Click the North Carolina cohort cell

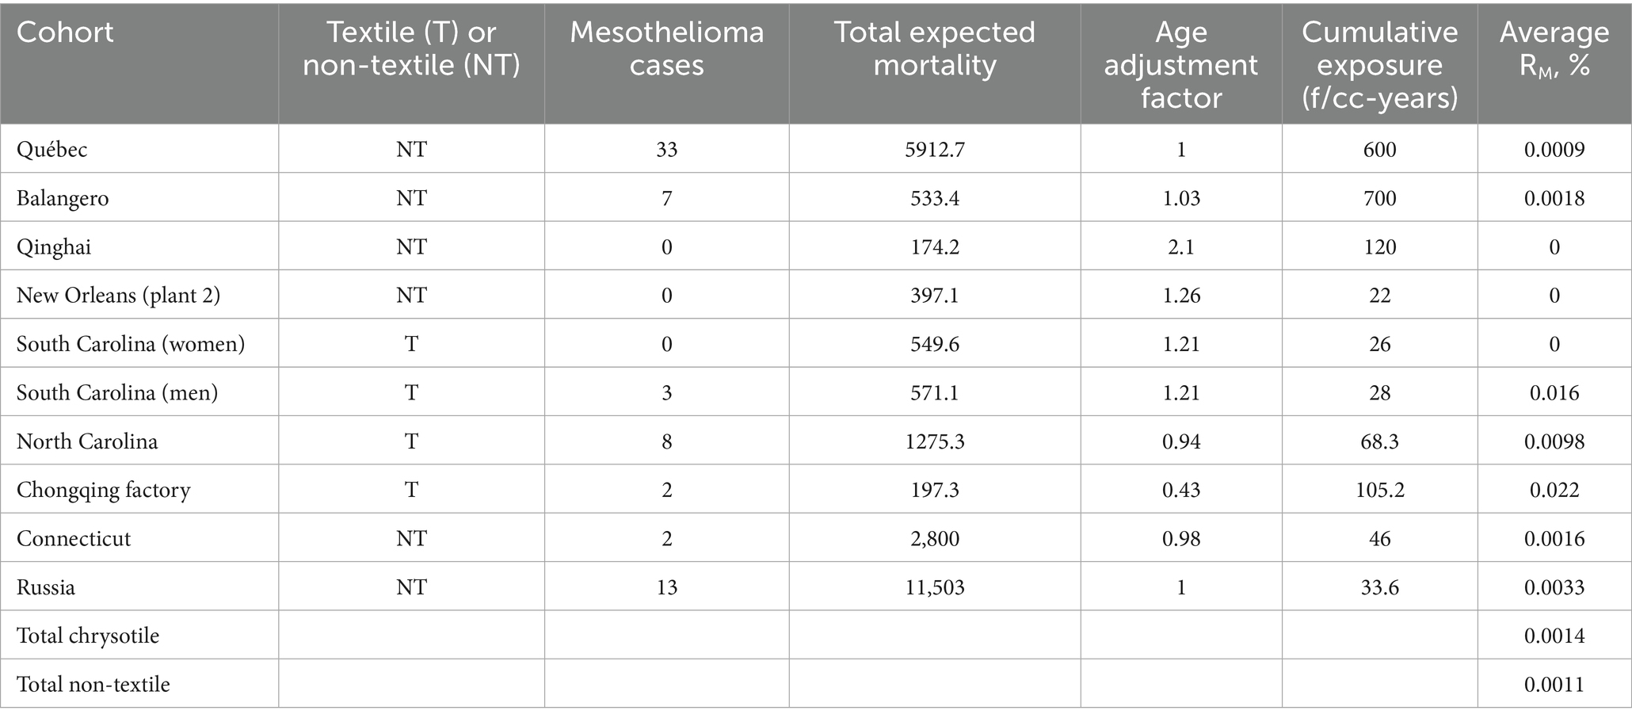(x=87, y=441)
